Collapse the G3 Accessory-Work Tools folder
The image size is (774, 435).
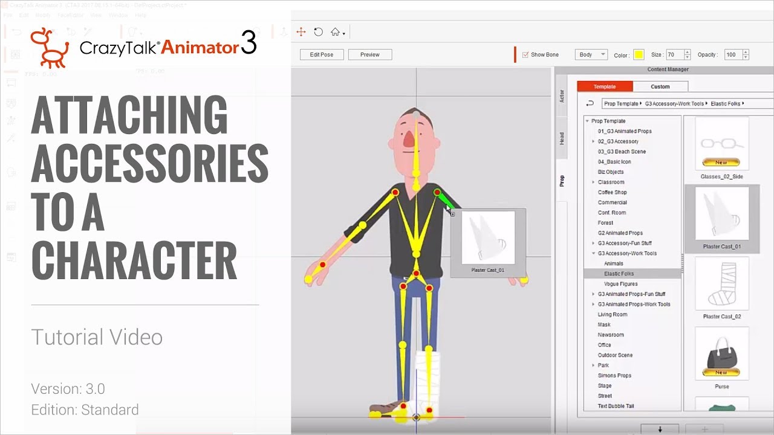(593, 253)
